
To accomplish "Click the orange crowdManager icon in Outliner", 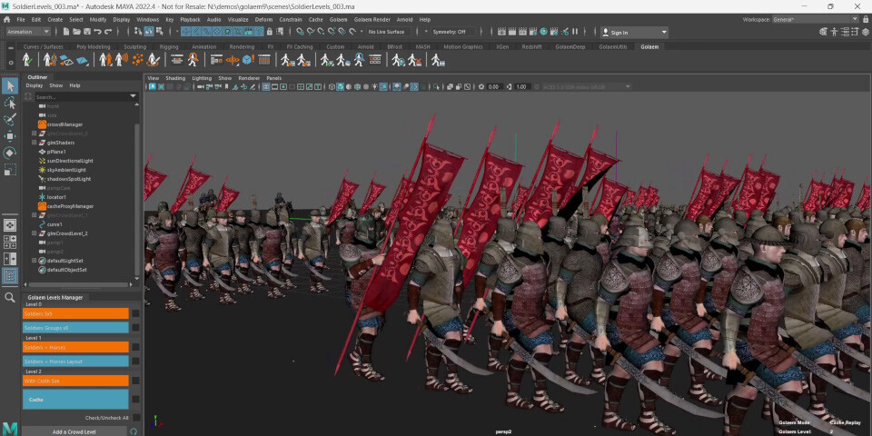I will coord(42,124).
